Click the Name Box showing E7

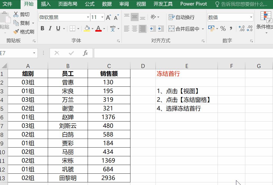(16, 53)
